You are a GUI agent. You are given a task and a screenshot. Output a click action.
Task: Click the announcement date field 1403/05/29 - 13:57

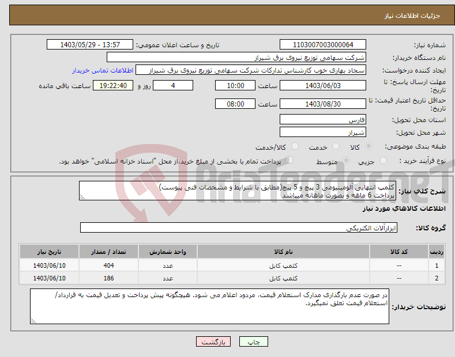click(90, 45)
